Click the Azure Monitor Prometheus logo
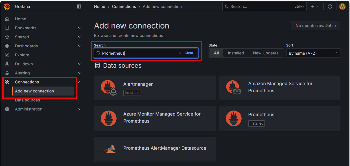The image size is (350, 166). pos(109,118)
